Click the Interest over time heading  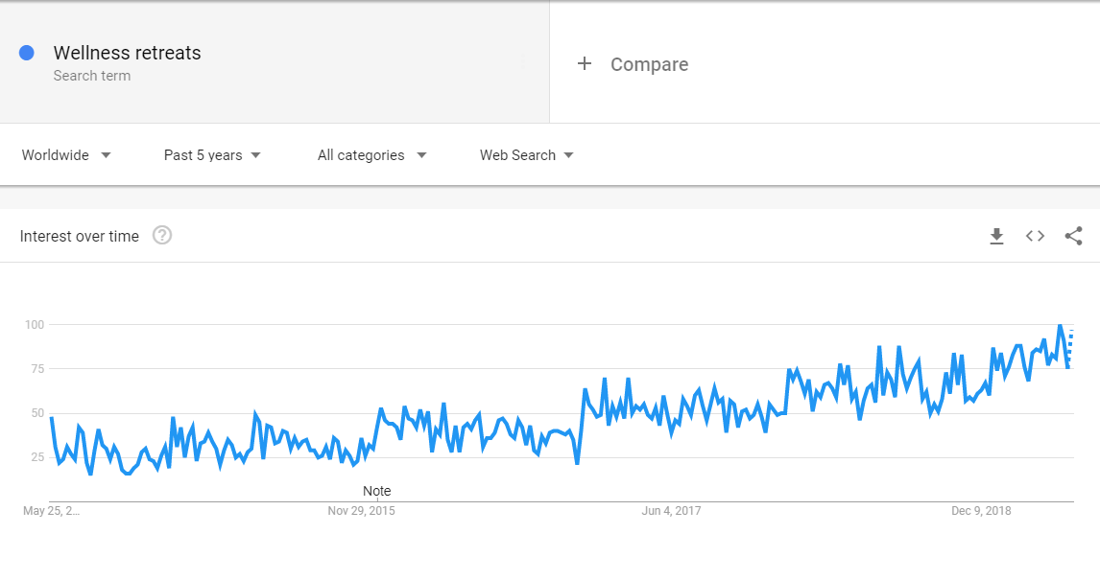(80, 236)
